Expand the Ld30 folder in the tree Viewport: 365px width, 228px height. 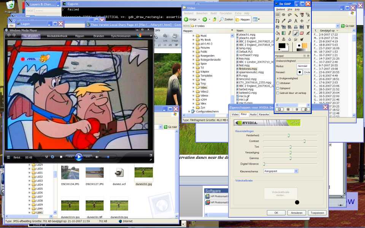click(x=29, y=169)
